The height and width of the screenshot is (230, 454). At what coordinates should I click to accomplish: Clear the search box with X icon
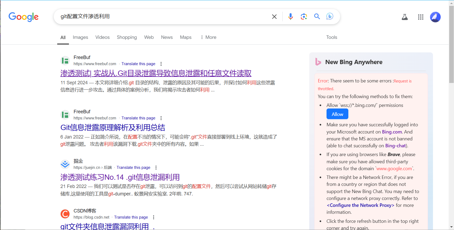click(274, 17)
